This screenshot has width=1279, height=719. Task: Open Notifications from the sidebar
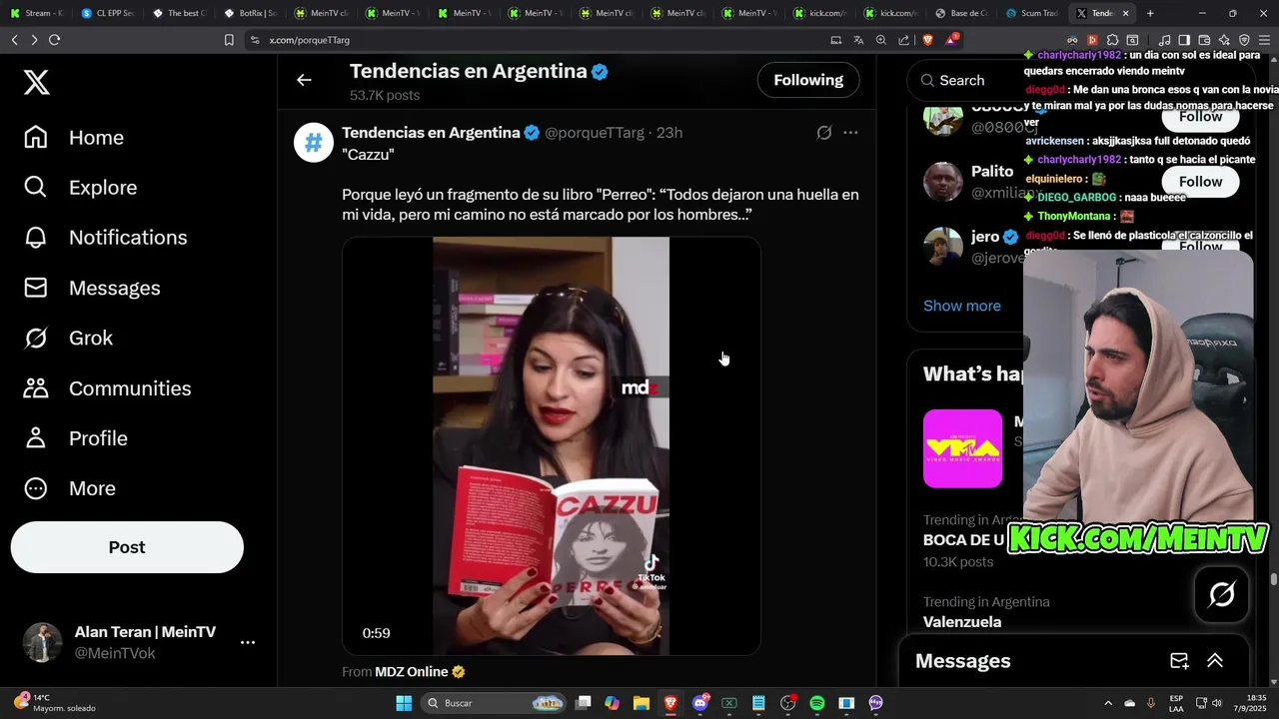click(105, 238)
